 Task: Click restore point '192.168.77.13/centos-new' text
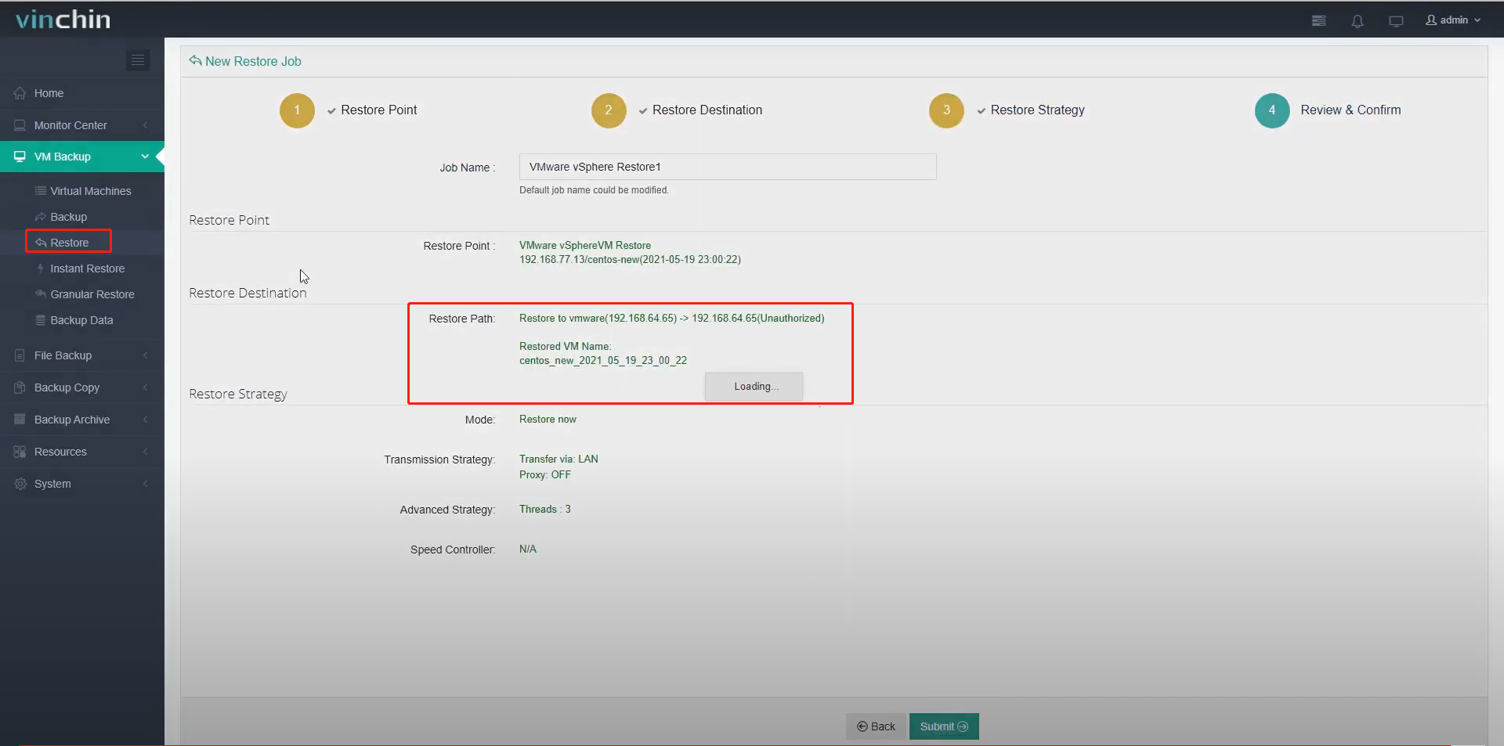[630, 260]
